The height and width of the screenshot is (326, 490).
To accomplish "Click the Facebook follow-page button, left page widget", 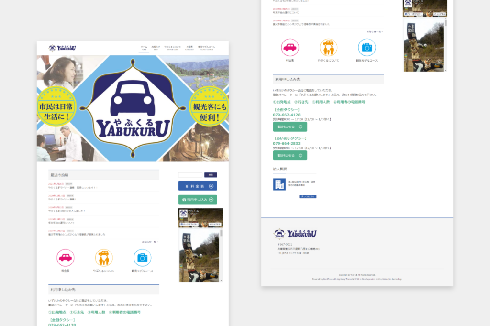I will point(189,224).
